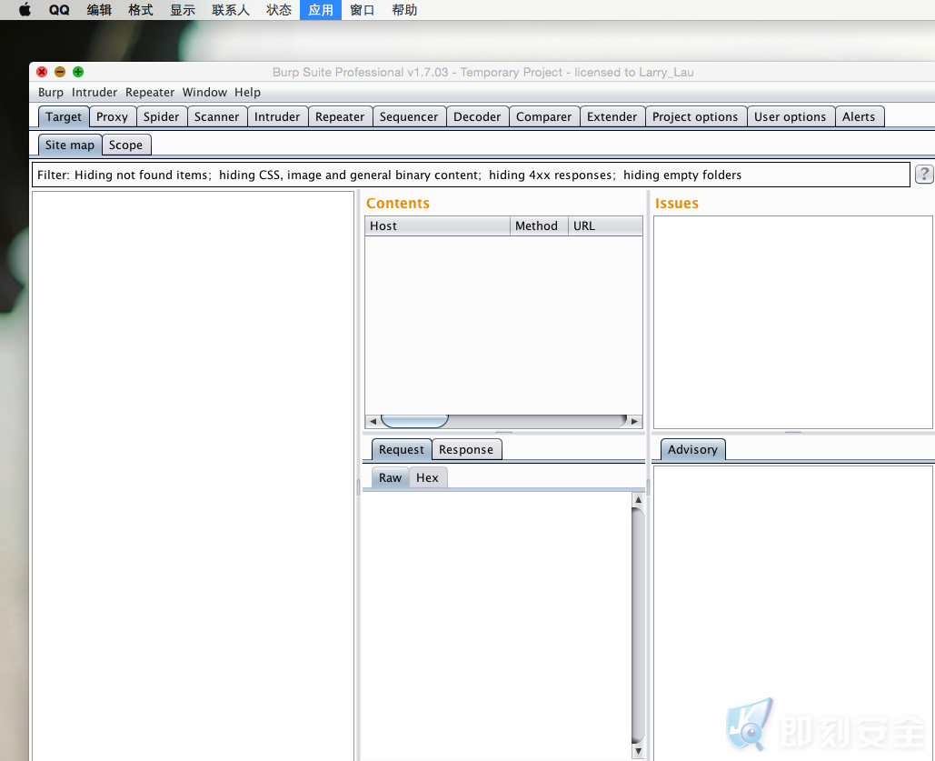Sort Contents by the Method column
This screenshot has width=935, height=761.
pos(539,225)
